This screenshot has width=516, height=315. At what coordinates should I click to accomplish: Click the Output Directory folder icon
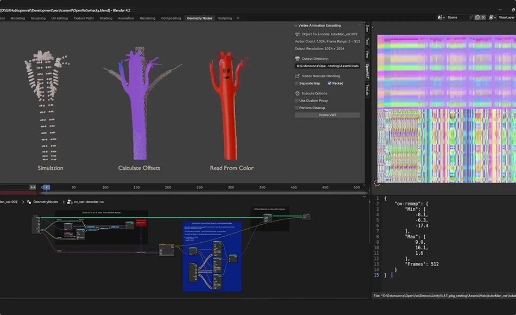click(297, 59)
